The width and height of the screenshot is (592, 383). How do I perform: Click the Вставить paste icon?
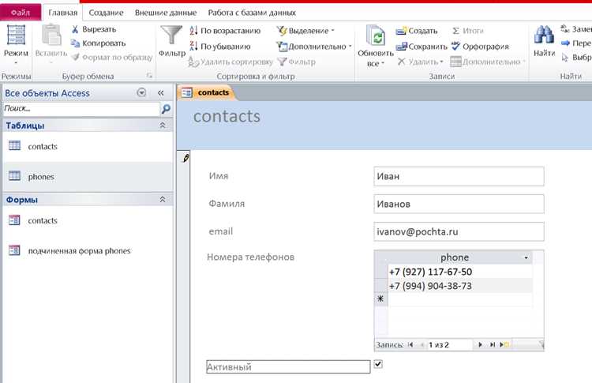coord(51,35)
